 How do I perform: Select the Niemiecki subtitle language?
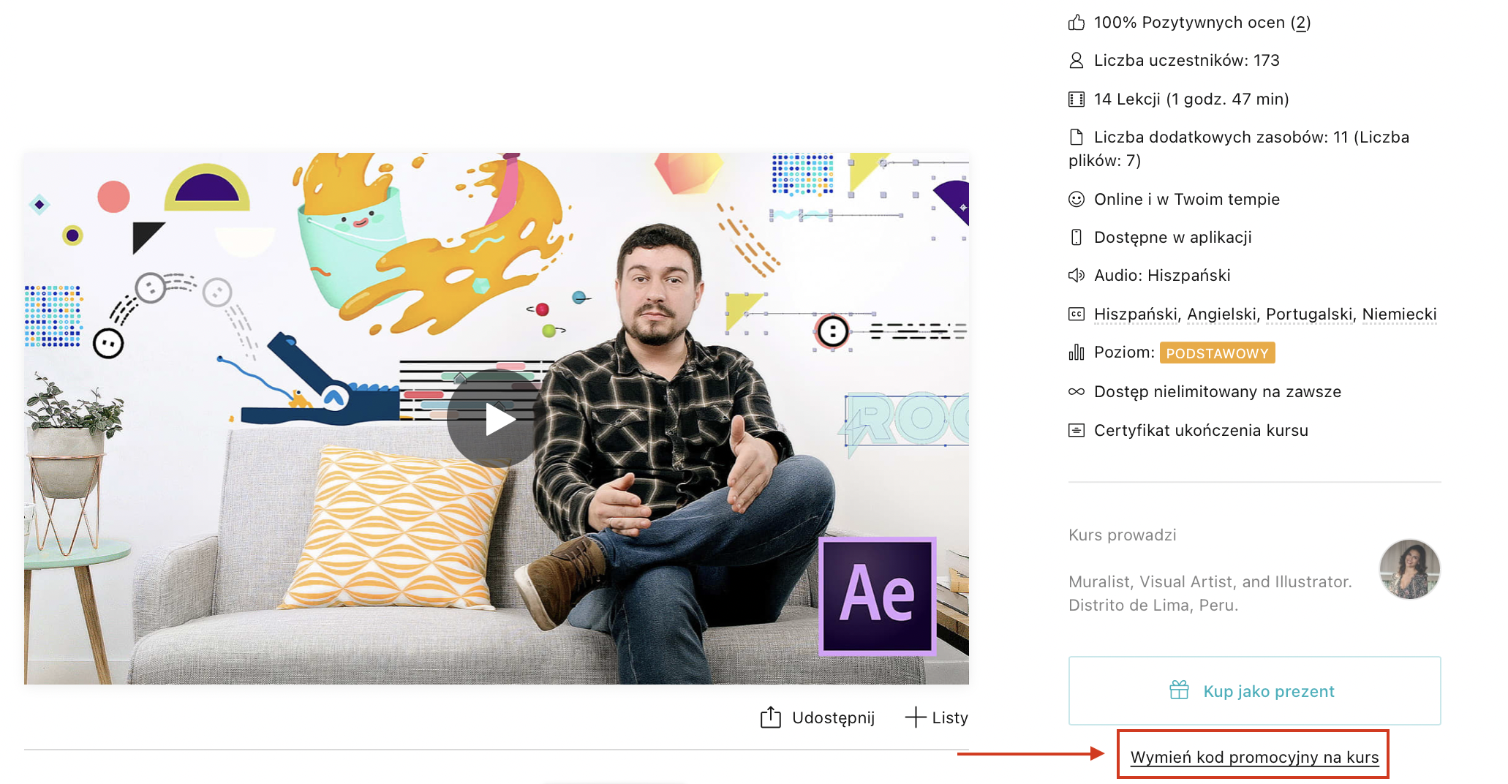[1398, 314]
